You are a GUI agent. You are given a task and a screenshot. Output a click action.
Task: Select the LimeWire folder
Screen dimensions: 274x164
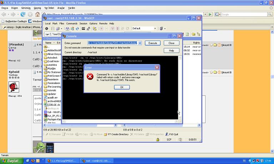tap(51, 65)
